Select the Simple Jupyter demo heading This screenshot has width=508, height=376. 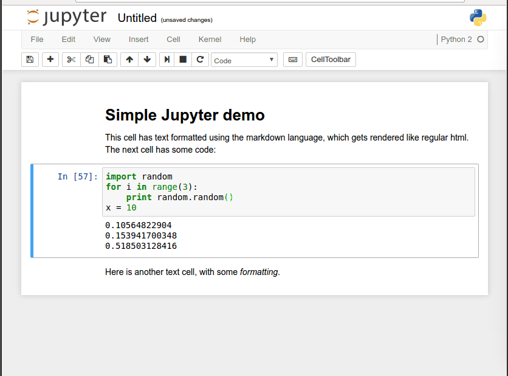click(185, 115)
